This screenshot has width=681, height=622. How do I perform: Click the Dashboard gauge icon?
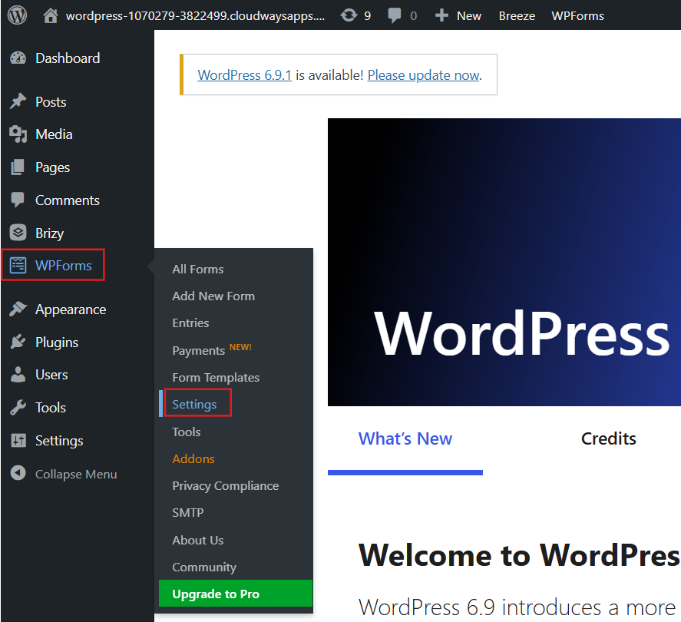click(x=18, y=58)
